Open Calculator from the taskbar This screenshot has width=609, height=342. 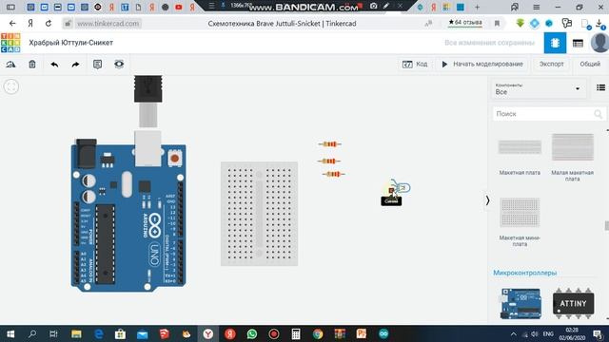pyautogui.click(x=296, y=333)
